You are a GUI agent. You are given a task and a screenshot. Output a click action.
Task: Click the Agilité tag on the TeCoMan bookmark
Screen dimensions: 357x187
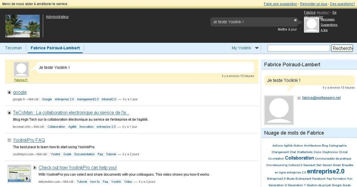tap(72, 127)
